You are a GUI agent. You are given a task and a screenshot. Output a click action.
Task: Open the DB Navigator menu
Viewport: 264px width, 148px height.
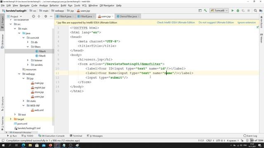pos(107,5)
